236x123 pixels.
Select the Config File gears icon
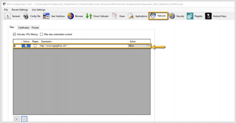tap(26, 16)
